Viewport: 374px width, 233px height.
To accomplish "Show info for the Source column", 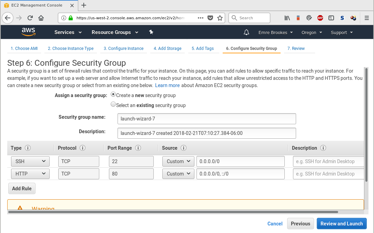I will pos(183,148).
